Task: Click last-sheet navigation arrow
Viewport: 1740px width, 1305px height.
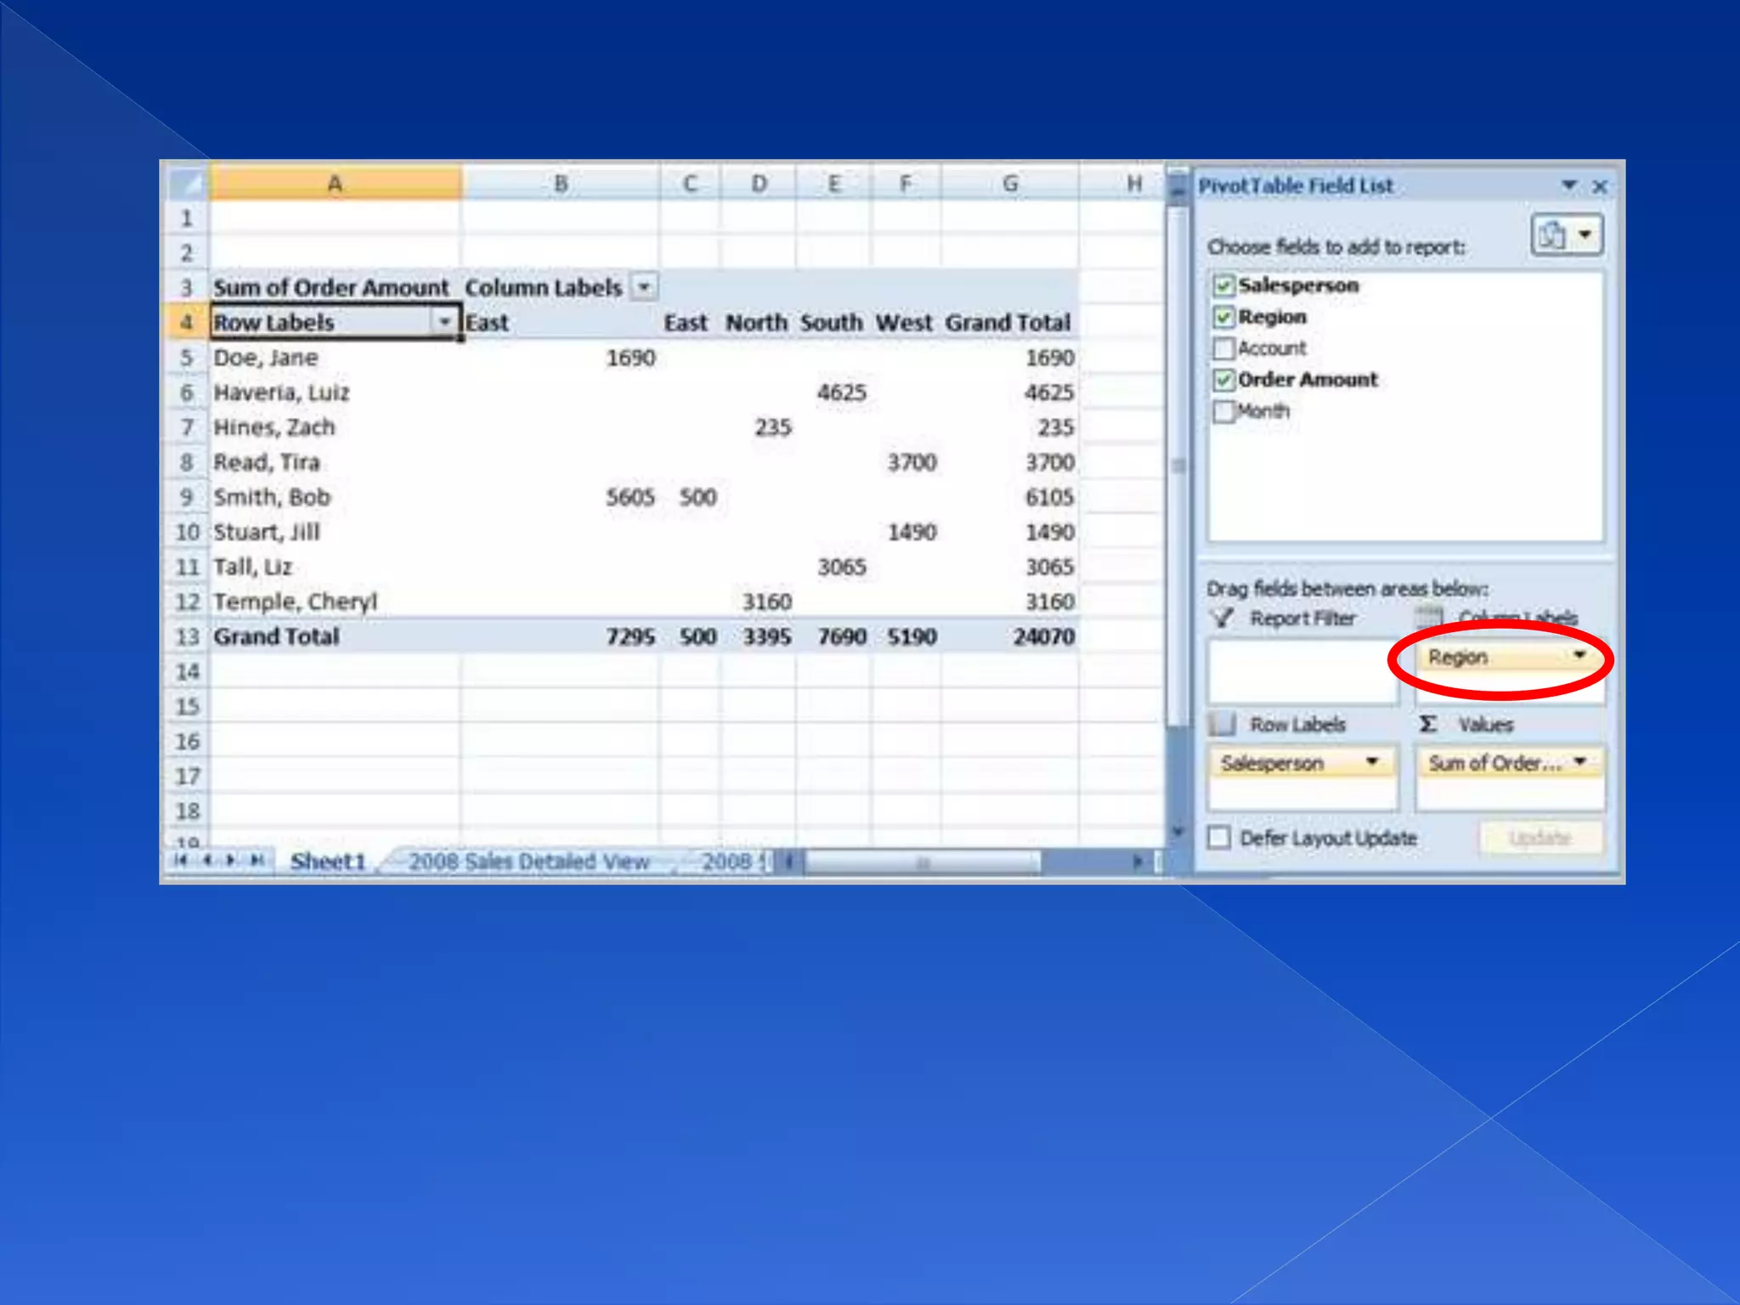Action: (257, 861)
